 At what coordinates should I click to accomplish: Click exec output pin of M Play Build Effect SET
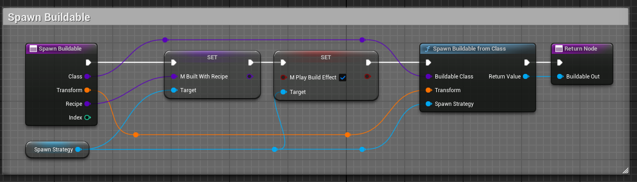(369, 62)
